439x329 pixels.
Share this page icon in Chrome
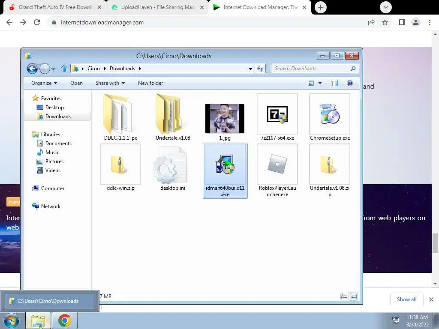click(x=371, y=22)
